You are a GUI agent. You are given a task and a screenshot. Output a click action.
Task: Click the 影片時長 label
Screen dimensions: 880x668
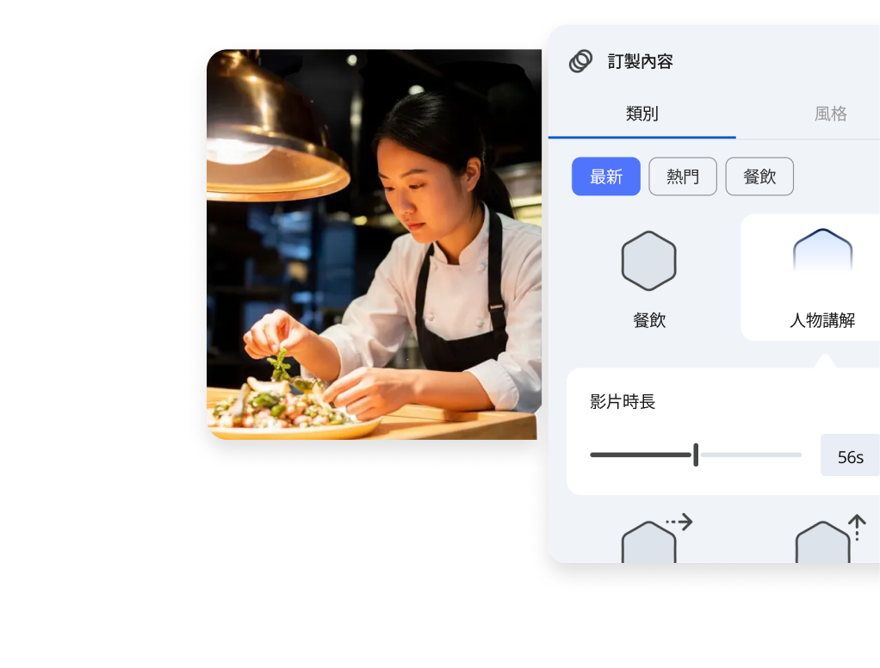point(623,402)
